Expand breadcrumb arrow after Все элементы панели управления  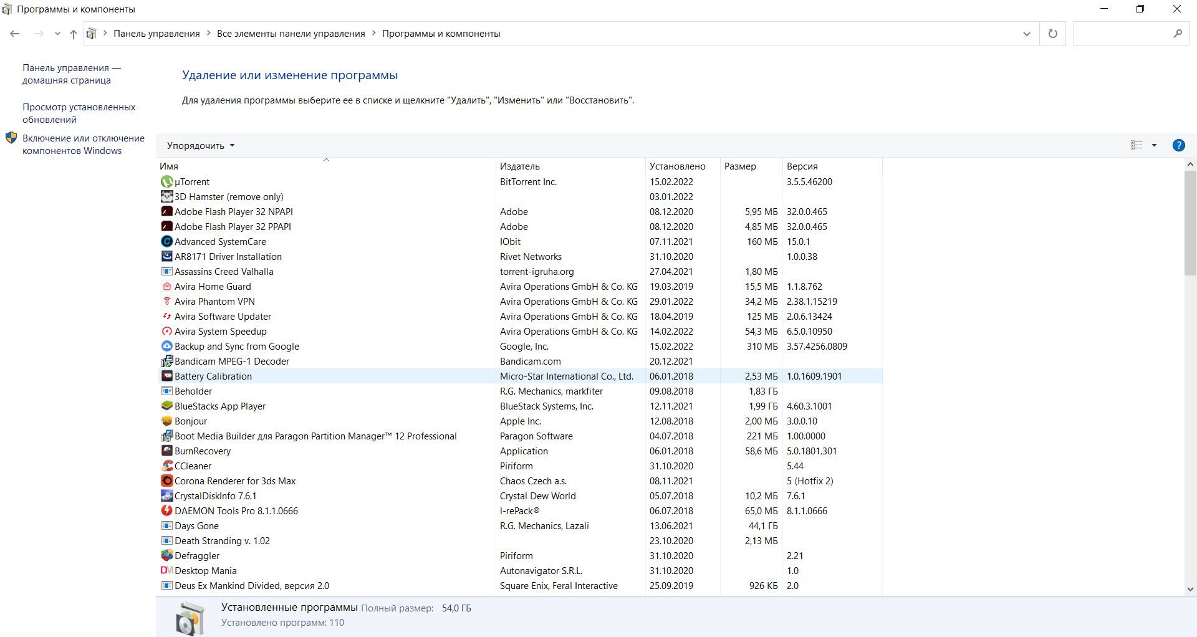[374, 34]
